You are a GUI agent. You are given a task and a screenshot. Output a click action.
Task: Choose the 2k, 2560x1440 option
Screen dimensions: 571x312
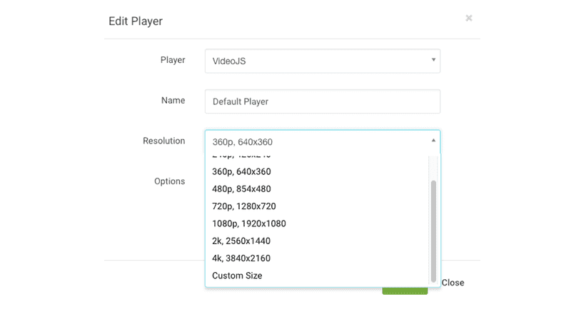click(x=241, y=241)
